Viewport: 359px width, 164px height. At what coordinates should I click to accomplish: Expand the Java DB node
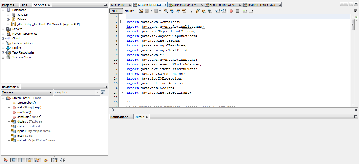pyautogui.click(x=8, y=15)
